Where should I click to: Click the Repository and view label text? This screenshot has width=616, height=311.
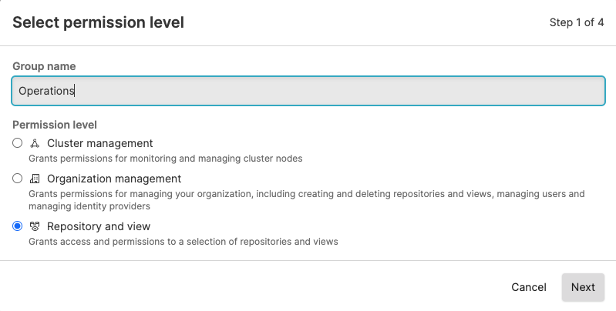pos(99,226)
